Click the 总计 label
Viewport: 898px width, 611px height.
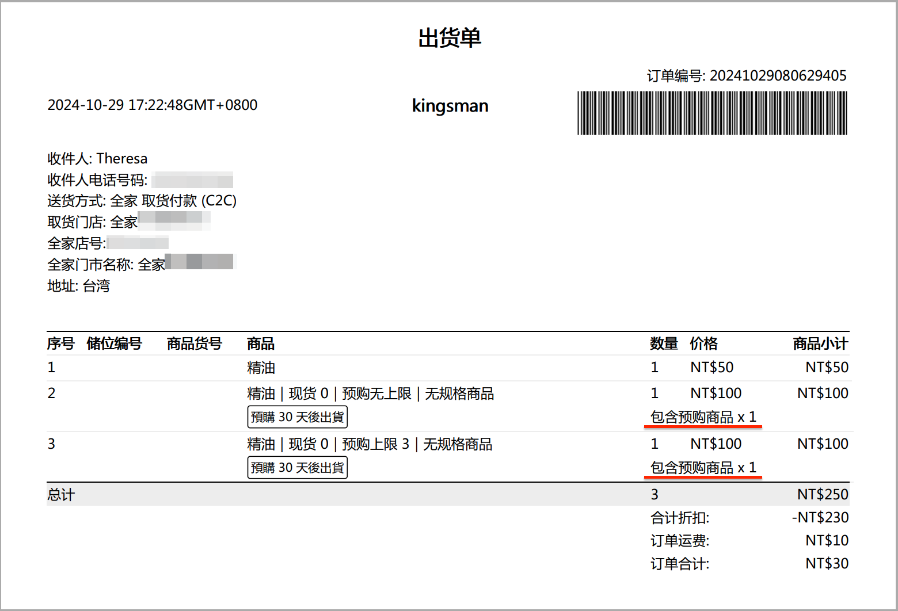coord(61,495)
